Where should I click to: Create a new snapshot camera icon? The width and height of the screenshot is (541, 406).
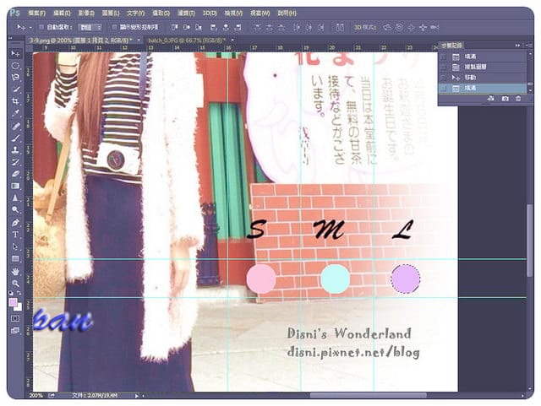coord(505,99)
